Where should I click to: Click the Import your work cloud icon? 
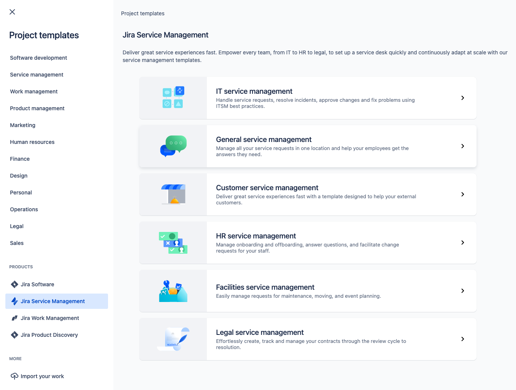[x=14, y=376]
